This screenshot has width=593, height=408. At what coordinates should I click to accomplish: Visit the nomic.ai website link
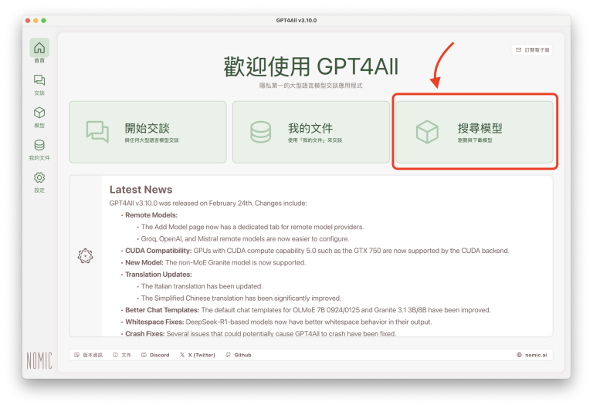(534, 355)
